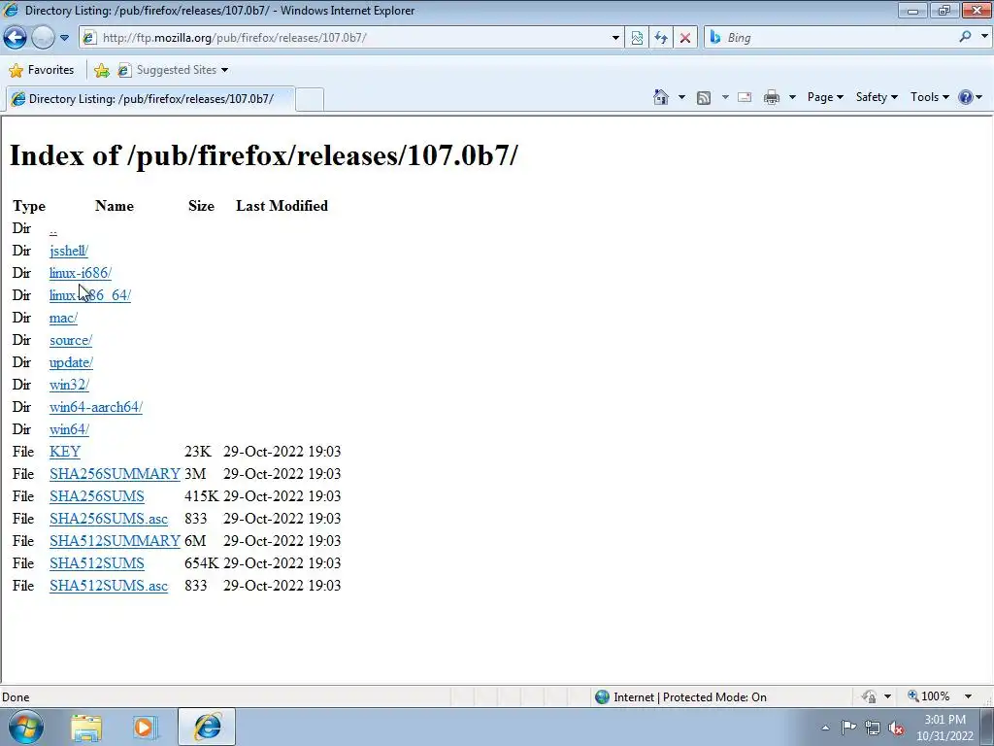
Task: Click the Size value 654K for SHA512SUMS
Action: [202, 563]
